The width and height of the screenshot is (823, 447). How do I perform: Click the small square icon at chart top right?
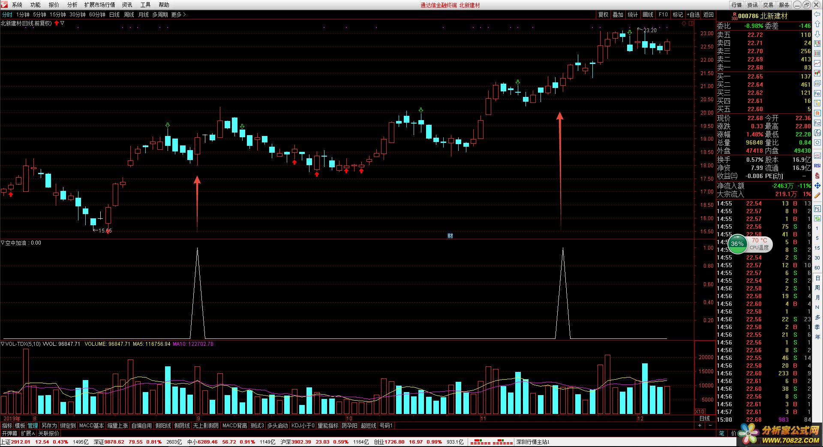(x=691, y=24)
